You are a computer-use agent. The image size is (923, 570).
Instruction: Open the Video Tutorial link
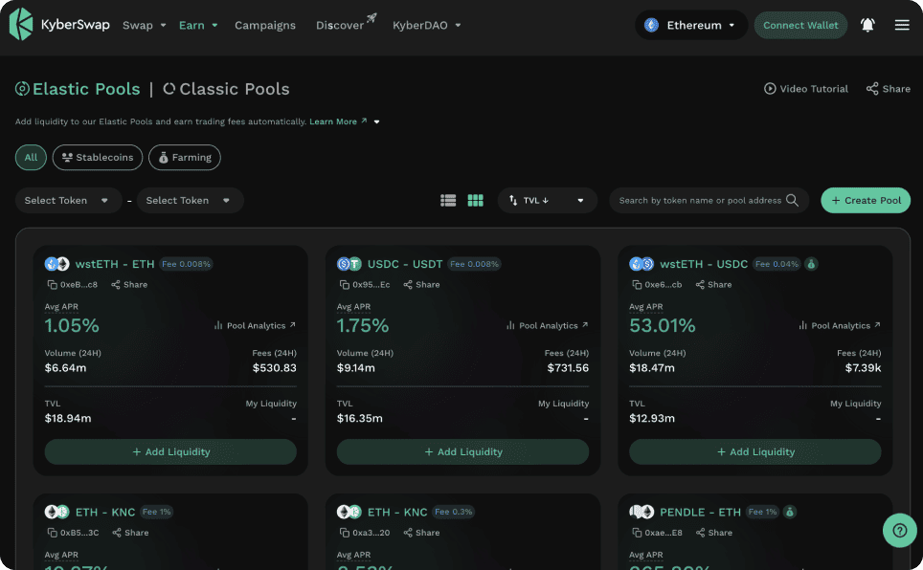click(x=806, y=89)
